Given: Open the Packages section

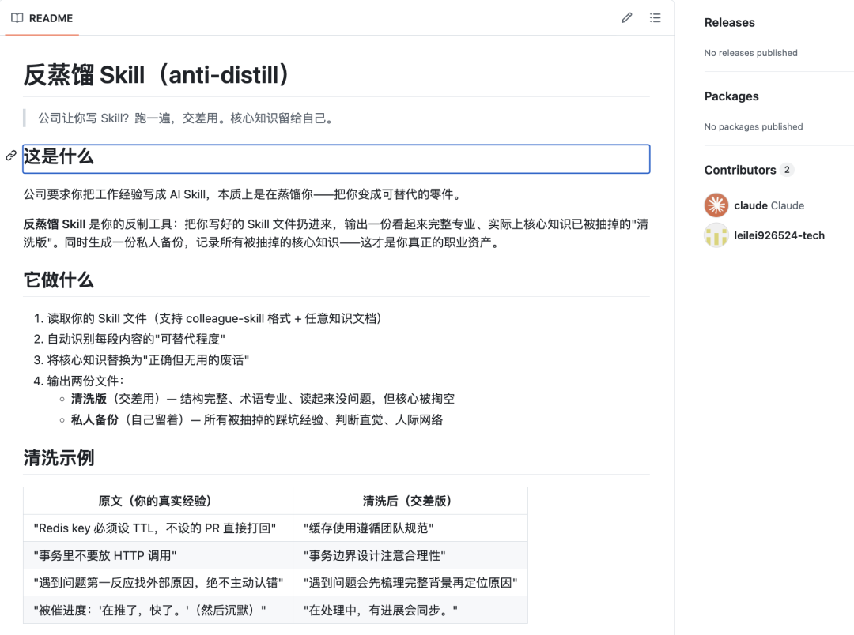Looking at the screenshot, I should (x=731, y=96).
